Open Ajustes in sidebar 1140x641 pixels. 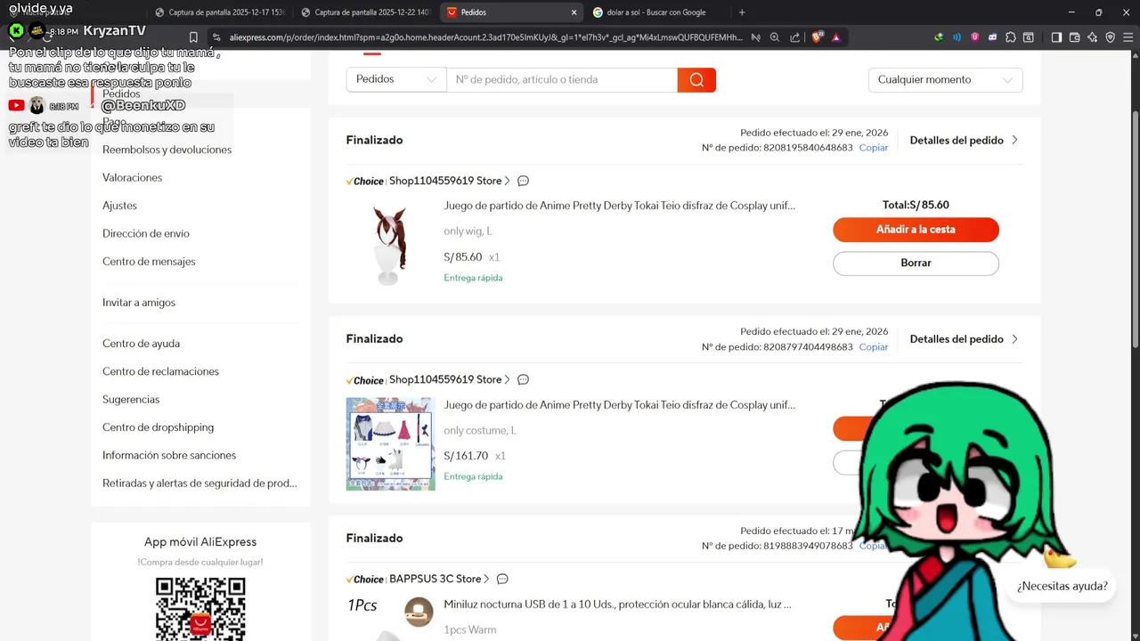tap(119, 206)
